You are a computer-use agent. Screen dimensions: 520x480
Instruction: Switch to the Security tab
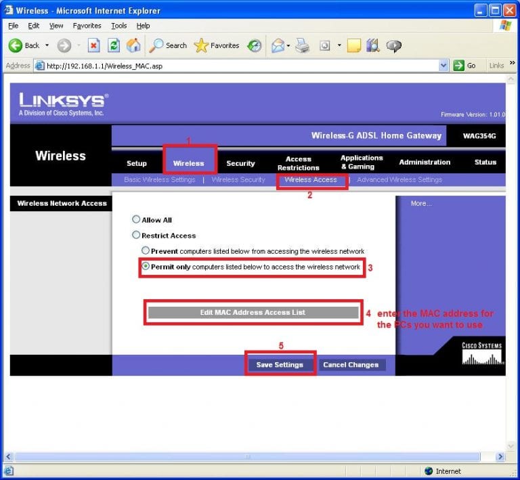[x=240, y=163]
